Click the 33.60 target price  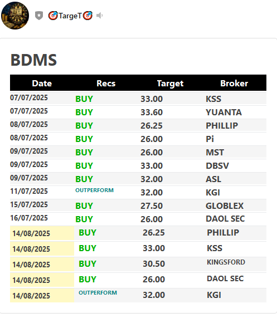coord(152,112)
